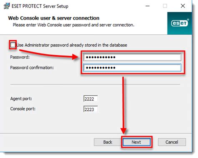Click the 'Use Administrator password already stored' label
The width and height of the screenshot is (198, 158).
click(72, 45)
